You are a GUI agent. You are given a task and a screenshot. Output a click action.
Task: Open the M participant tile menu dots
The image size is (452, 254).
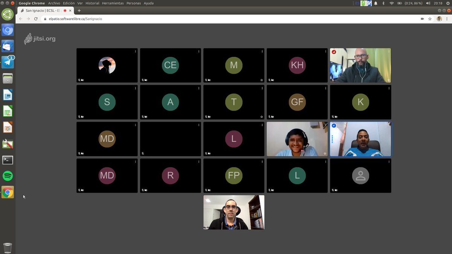(262, 51)
